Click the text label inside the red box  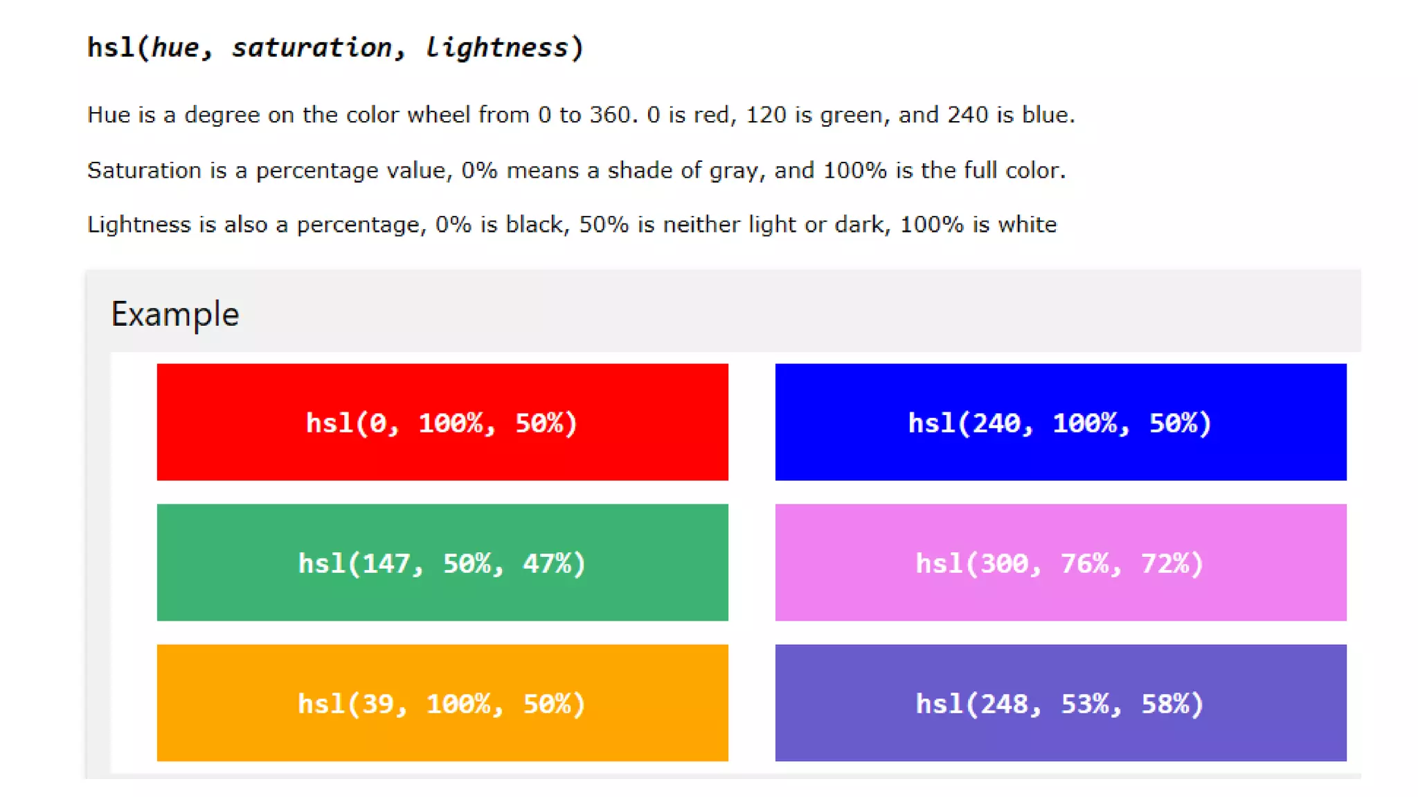(442, 423)
